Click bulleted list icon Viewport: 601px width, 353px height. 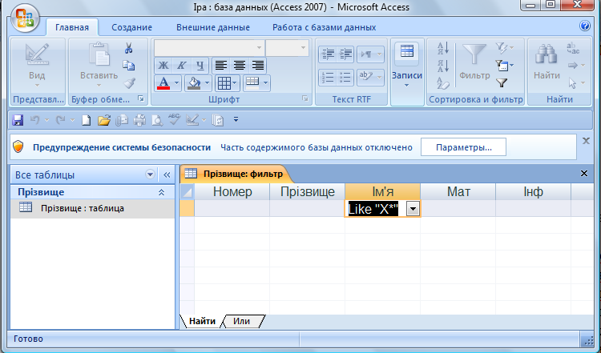(x=345, y=78)
